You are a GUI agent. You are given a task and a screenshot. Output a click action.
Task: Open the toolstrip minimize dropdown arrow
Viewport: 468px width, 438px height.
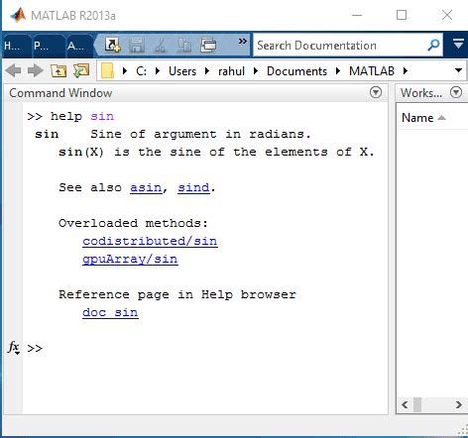458,44
